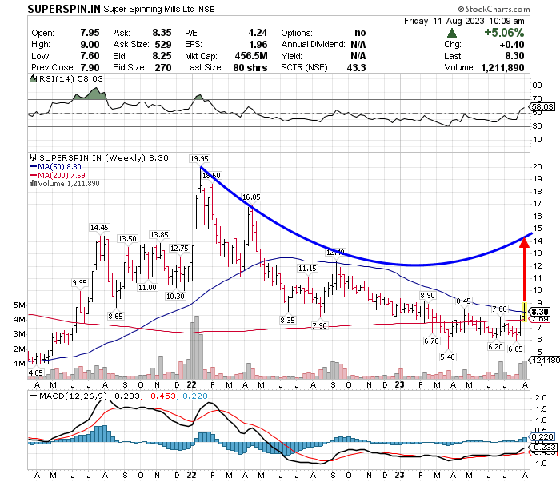Click the Last Size value 80 shrs
The image size is (560, 482).
point(250,68)
